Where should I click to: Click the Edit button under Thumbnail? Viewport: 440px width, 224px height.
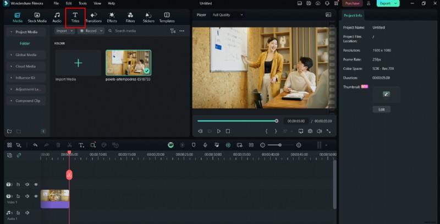[381, 109]
